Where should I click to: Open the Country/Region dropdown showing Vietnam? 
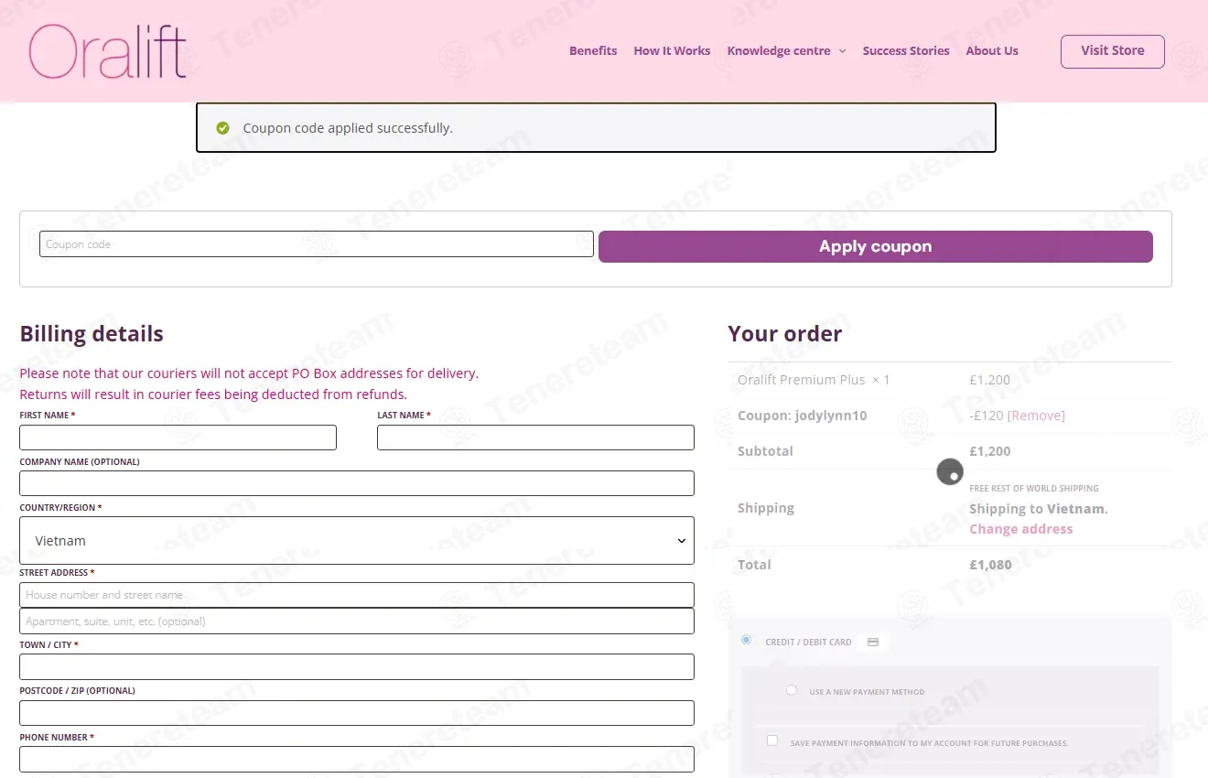pos(357,541)
